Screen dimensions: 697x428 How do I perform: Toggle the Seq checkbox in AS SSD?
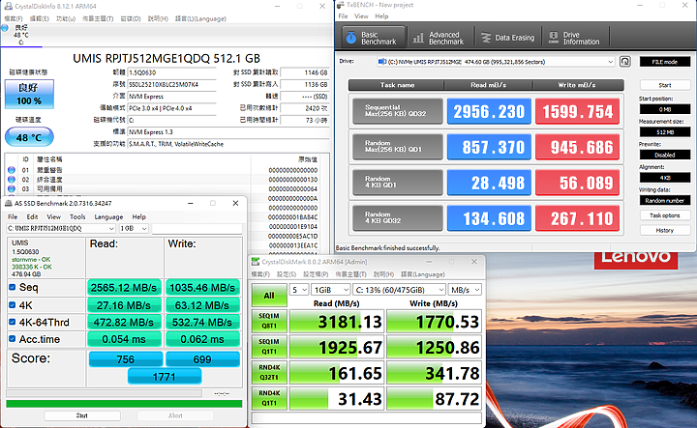(x=12, y=287)
